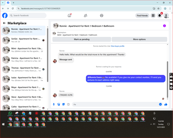Image resolution: width=173 pixels, height=138 pixels.
Task: Open SerGio conversation in the list
Action: pyautogui.click(x=24, y=40)
